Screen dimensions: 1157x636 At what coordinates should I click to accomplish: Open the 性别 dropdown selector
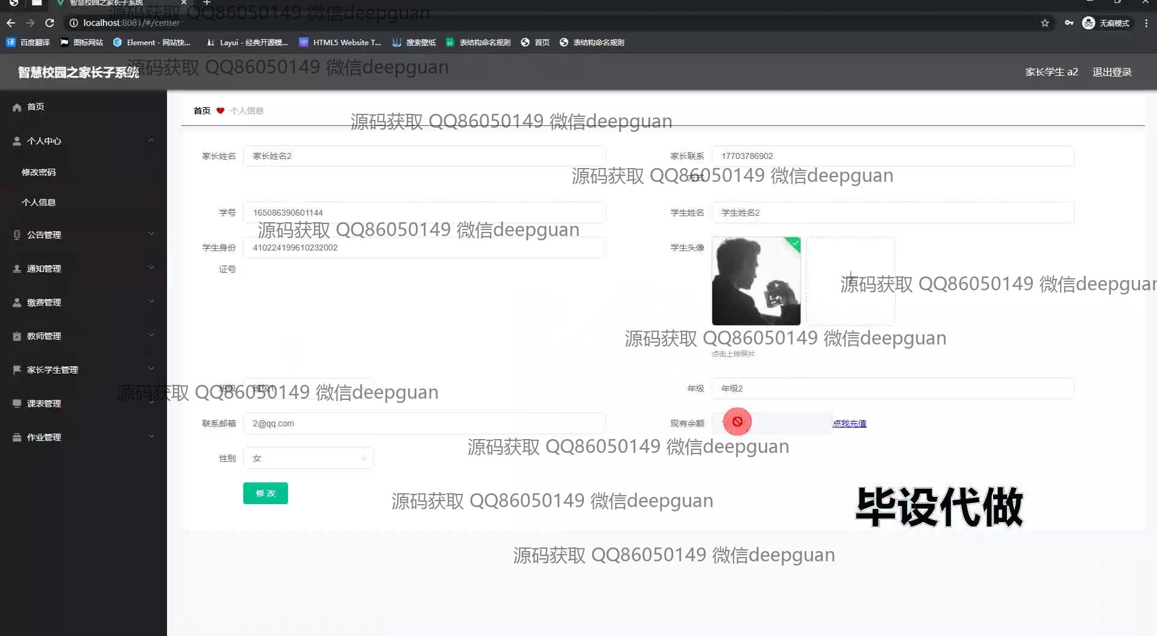click(309, 458)
